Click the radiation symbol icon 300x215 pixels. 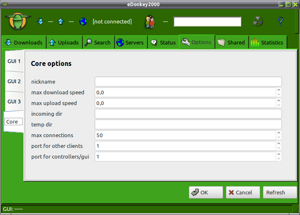(x=258, y=21)
